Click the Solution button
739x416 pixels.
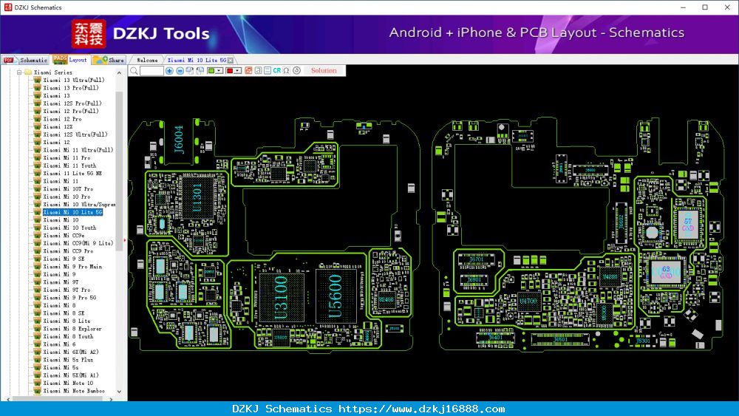pos(324,71)
